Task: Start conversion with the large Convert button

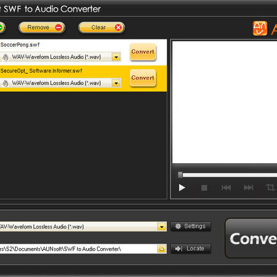Action: pyautogui.click(x=251, y=238)
